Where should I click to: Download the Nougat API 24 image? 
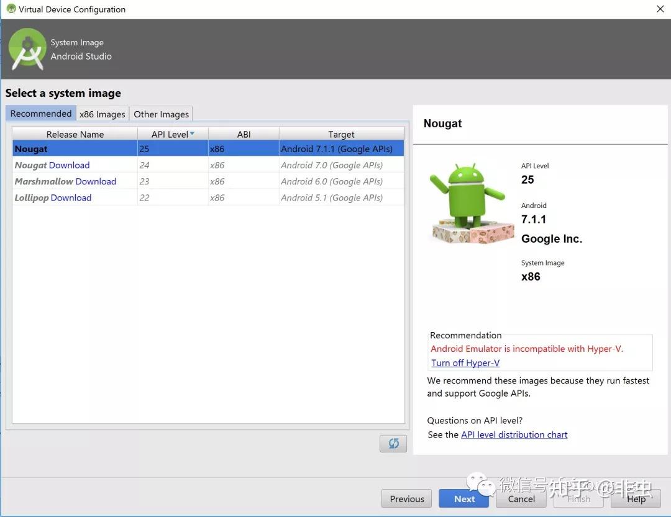click(x=70, y=165)
